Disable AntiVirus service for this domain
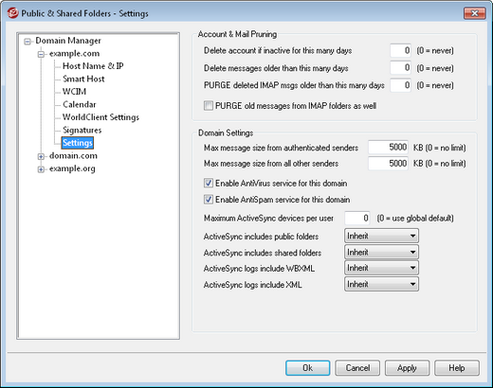The image size is (493, 388). coord(209,183)
